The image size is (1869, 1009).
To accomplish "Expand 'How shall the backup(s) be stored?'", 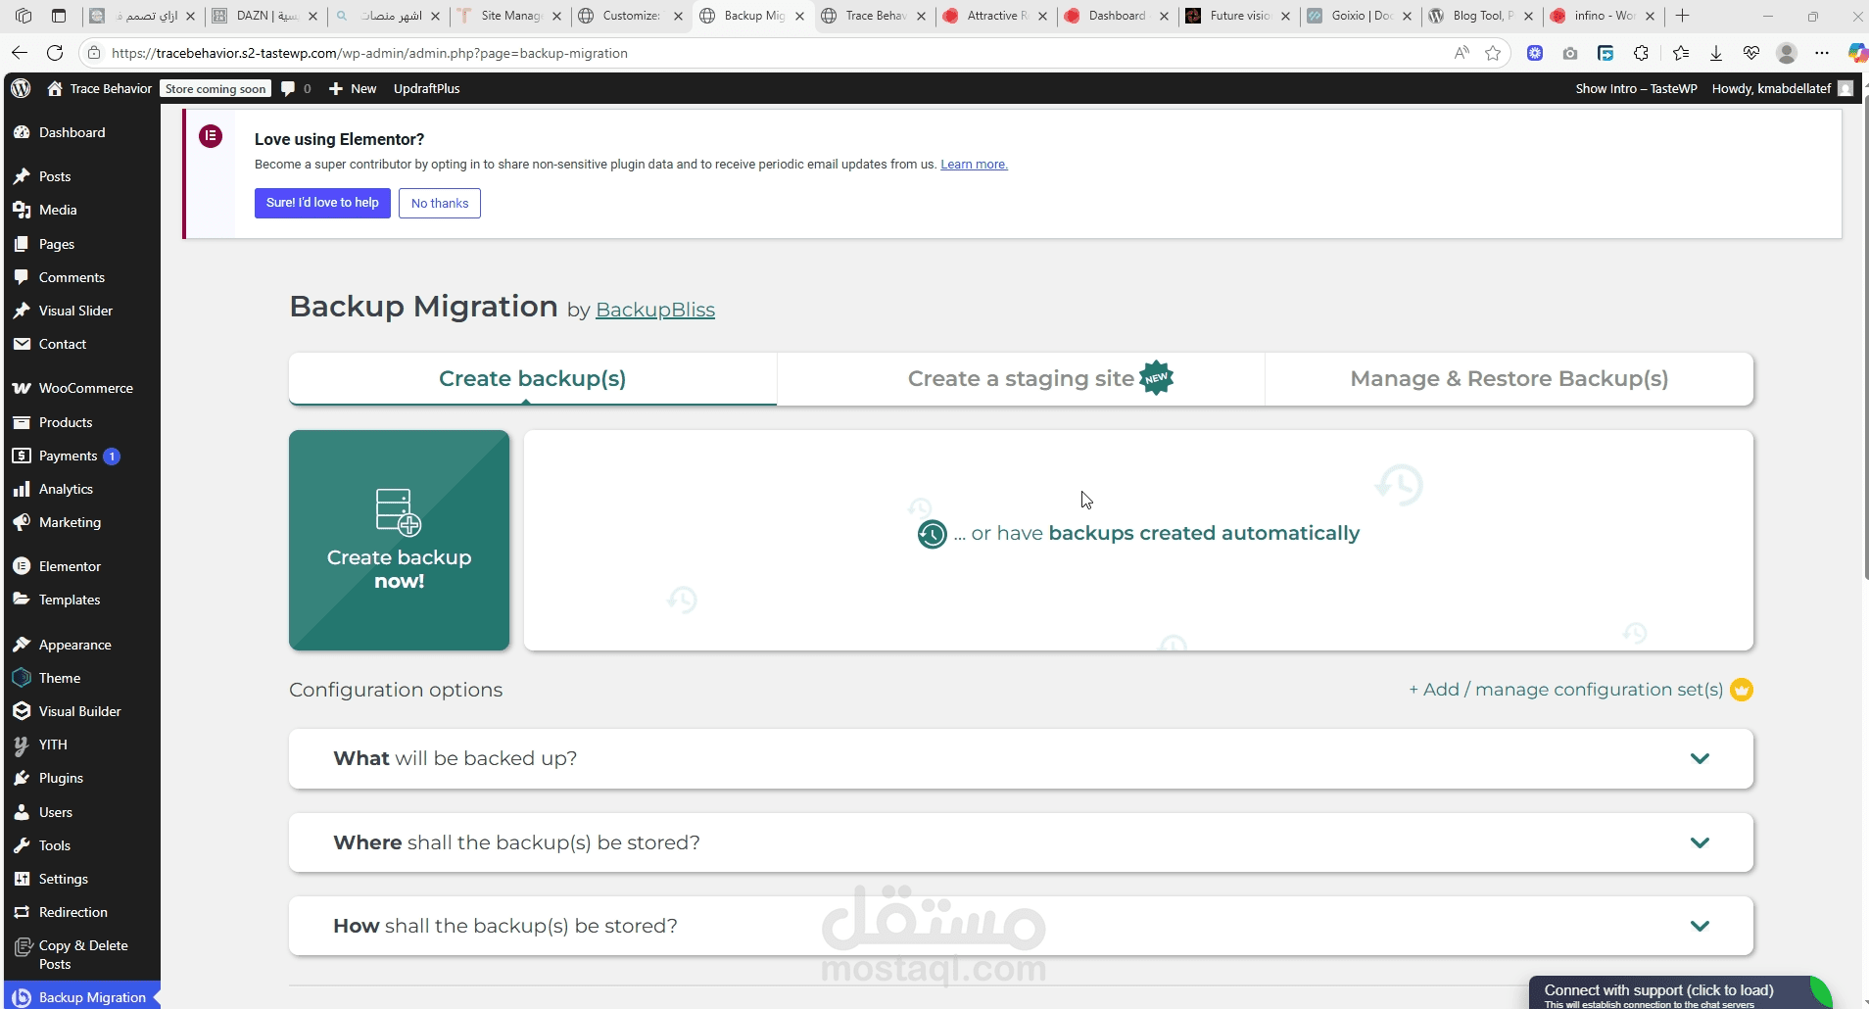I will (x=1021, y=926).
